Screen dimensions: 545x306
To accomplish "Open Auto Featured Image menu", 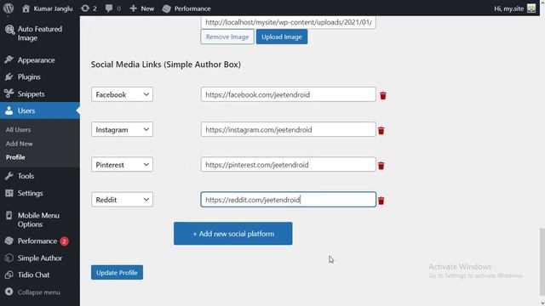I will coord(40,33).
